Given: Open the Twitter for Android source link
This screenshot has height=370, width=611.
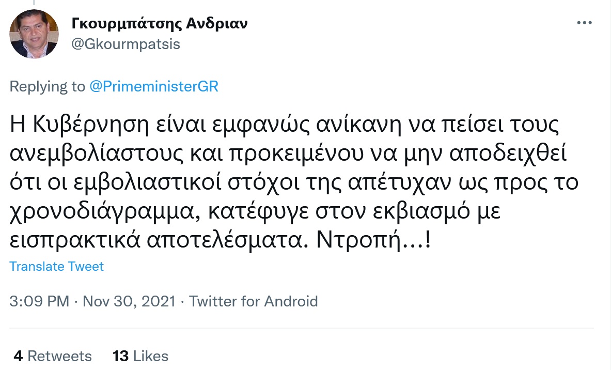Looking at the screenshot, I should 253,301.
